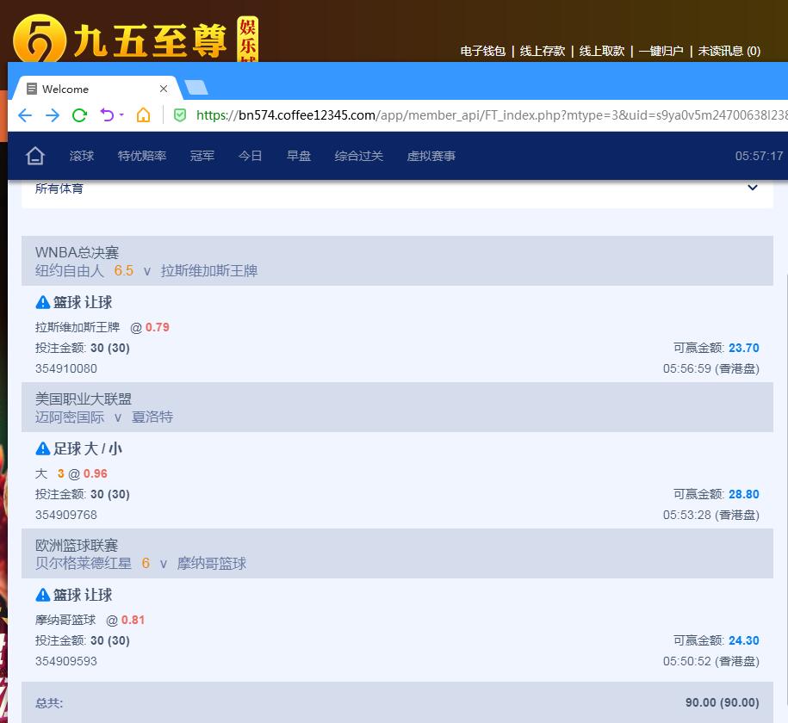Click odds value 0.79
The width and height of the screenshot is (788, 723).
point(158,328)
